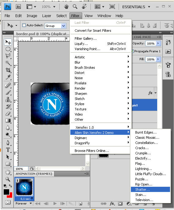
Task: Select the Rectangle shape tool
Action: (8, 164)
